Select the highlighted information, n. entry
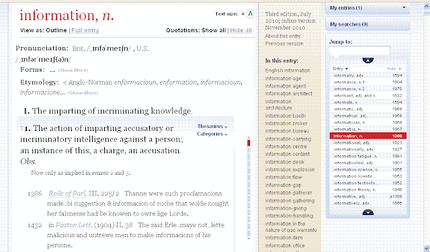430x252 pixels. click(x=368, y=136)
